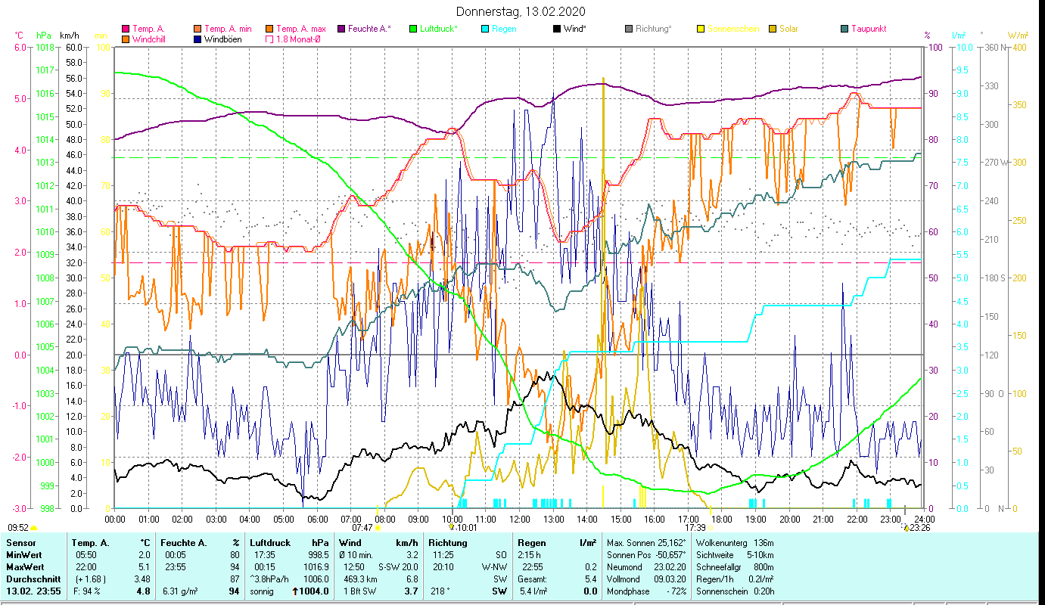Screen dimensions: 1045x605
Task: Click the 1.8 Monat-Ø legend square
Action: 269,39
